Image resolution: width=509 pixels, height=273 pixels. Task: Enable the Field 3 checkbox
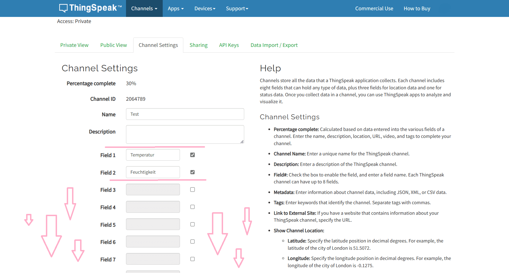(x=192, y=190)
